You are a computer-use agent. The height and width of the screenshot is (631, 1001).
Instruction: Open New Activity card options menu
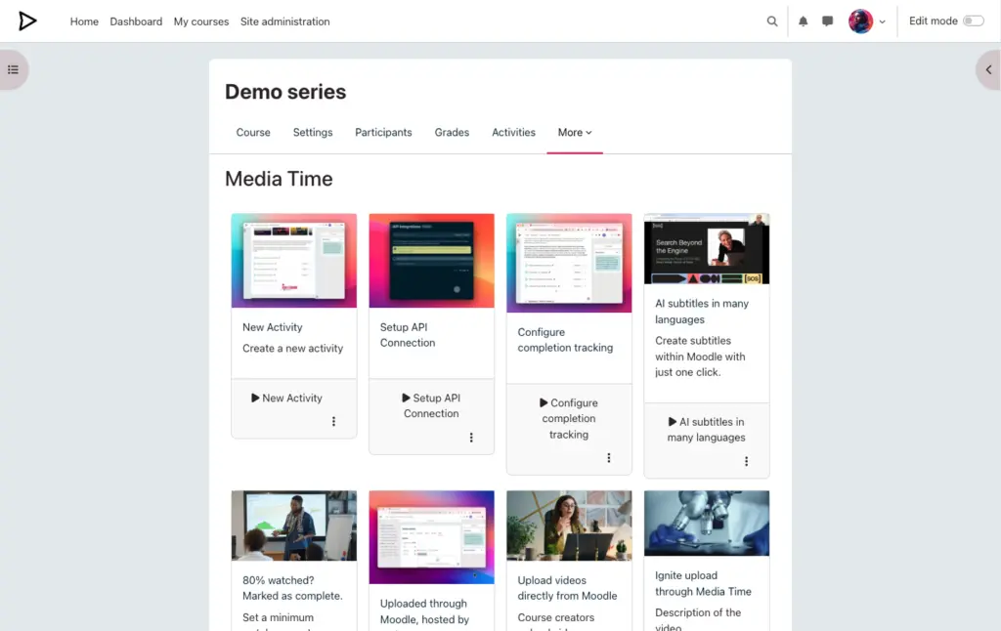point(333,421)
